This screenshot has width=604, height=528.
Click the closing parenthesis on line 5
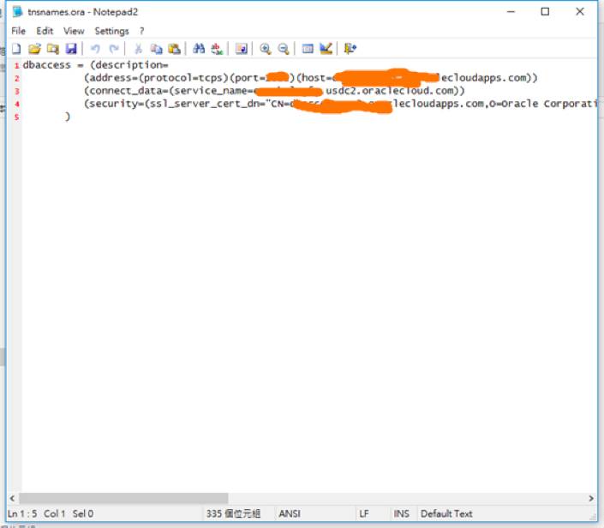coord(68,117)
